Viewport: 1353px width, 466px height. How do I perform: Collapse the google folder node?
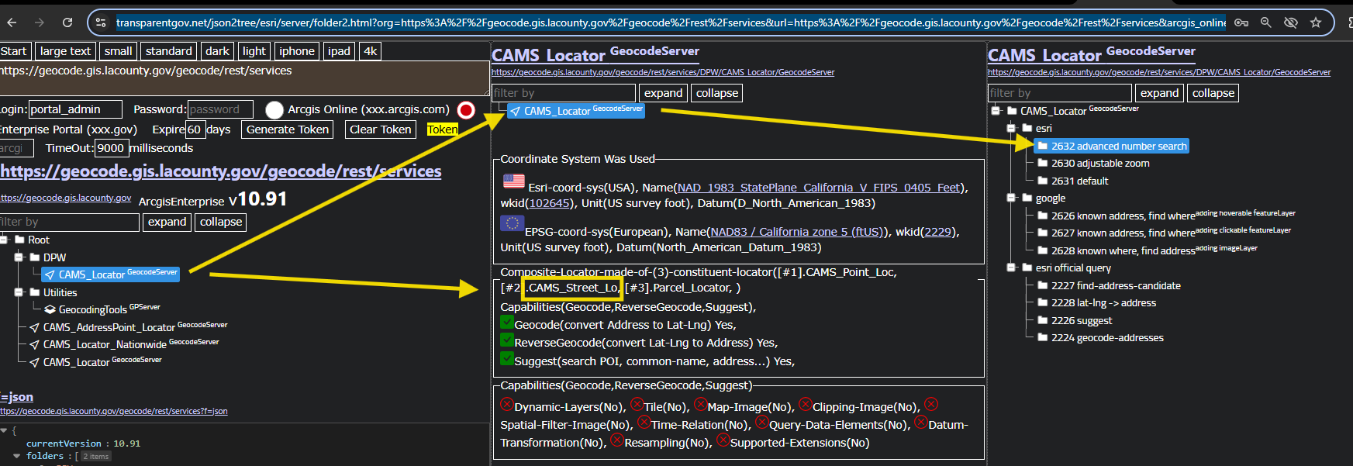(x=1011, y=198)
